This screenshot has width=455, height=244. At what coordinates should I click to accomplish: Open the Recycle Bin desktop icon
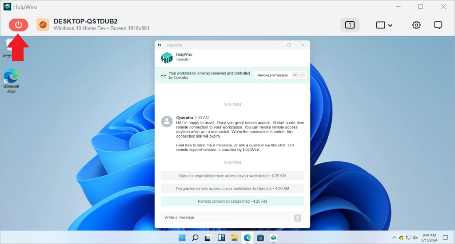(9, 47)
